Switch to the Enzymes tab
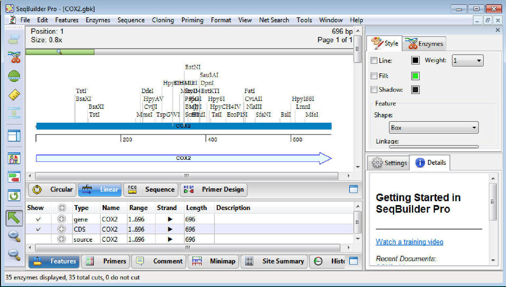The image size is (506, 287). 424,43
